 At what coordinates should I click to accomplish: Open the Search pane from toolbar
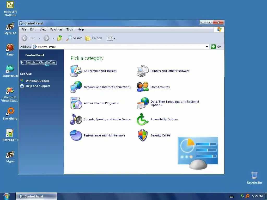point(74,38)
